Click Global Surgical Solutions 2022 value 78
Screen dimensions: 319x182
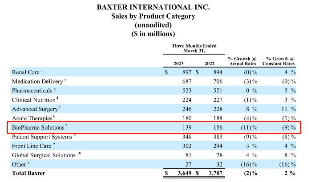tap(219, 155)
